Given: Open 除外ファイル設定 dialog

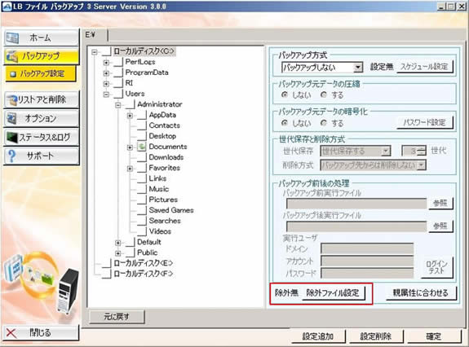Looking at the screenshot, I should pos(333,293).
